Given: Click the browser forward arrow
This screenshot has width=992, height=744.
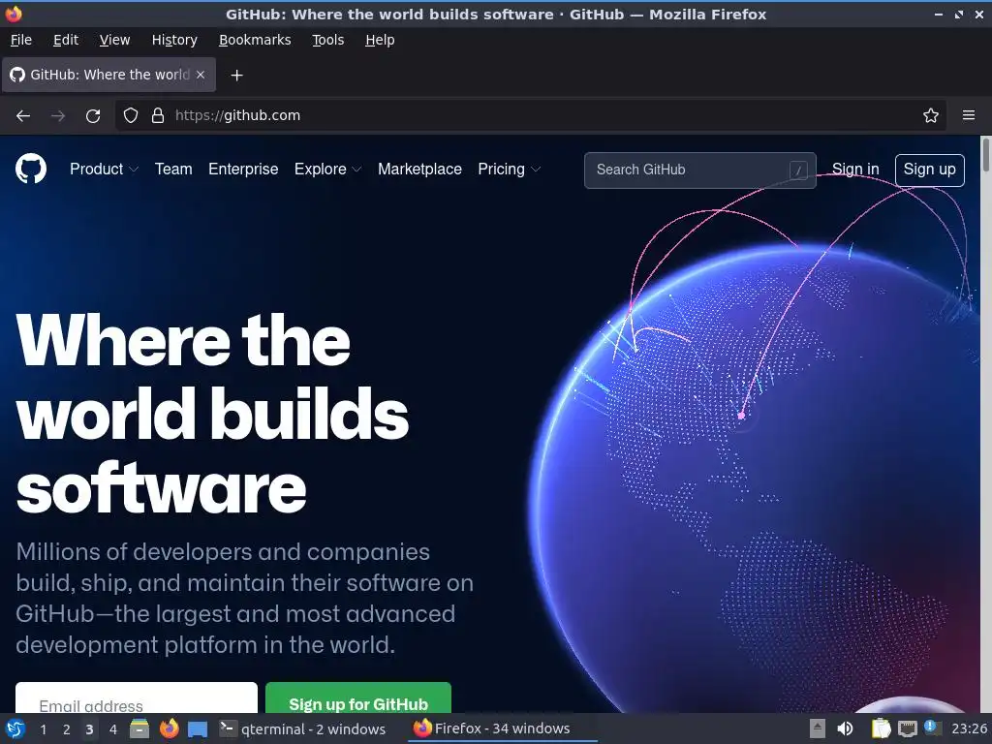Looking at the screenshot, I should 58,116.
